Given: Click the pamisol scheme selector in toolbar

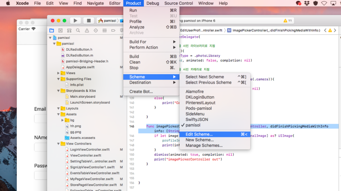Looking at the screenshot, I should tap(108, 21).
